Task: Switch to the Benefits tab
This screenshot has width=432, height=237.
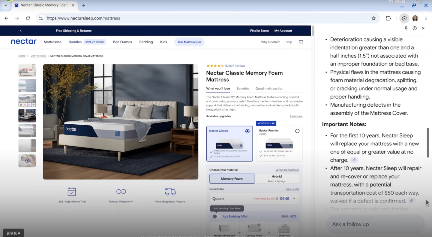Action: 242,89
